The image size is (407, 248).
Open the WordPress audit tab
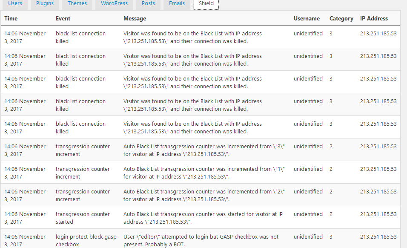[x=114, y=4]
